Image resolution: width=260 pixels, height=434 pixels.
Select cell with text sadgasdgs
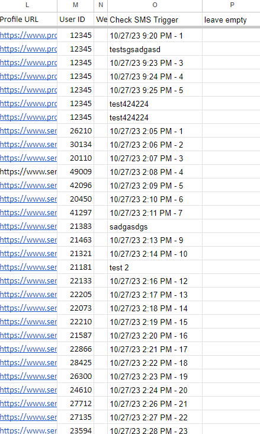coord(155,226)
